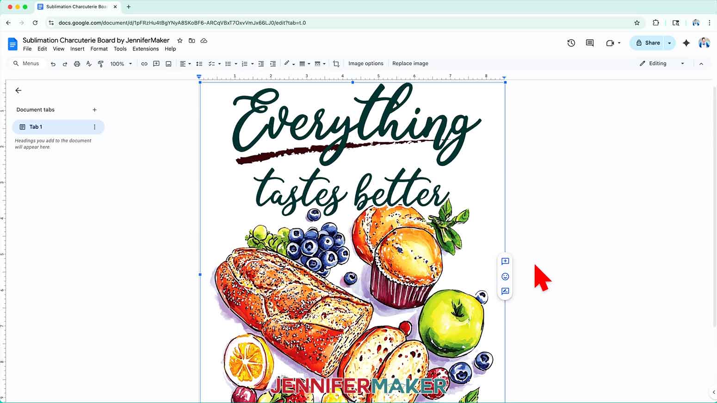717x403 pixels.
Task: Select the Crop image tool
Action: coord(336,64)
